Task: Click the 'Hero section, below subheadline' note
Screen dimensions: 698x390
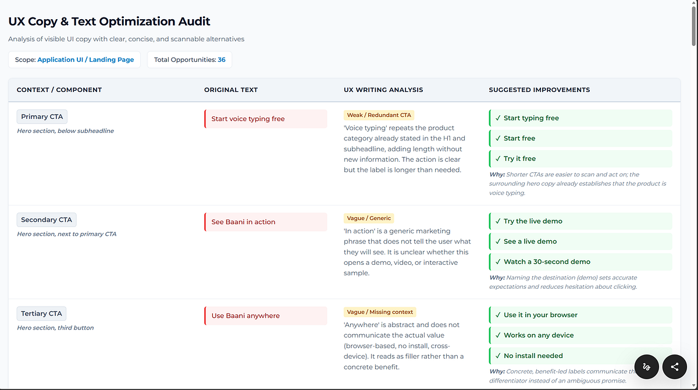Action: [x=65, y=131]
